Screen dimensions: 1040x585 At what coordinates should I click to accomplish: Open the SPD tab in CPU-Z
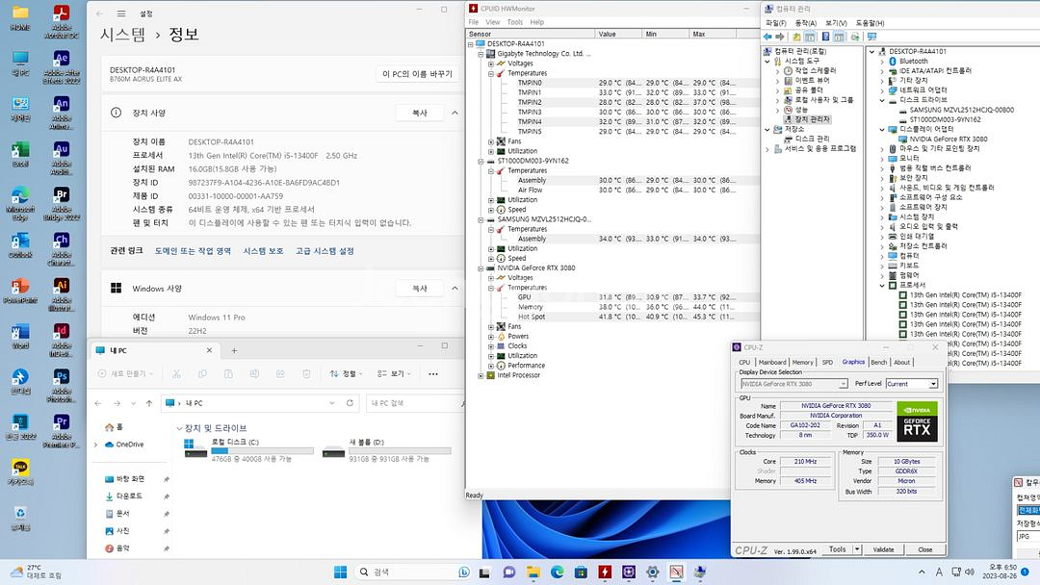(x=827, y=363)
